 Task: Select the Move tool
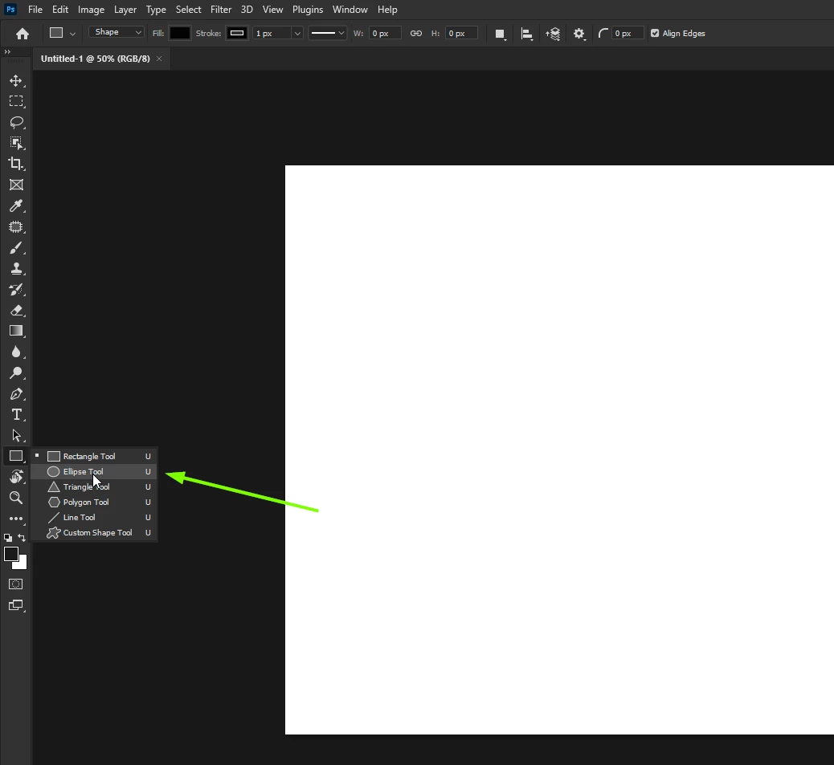(x=16, y=81)
